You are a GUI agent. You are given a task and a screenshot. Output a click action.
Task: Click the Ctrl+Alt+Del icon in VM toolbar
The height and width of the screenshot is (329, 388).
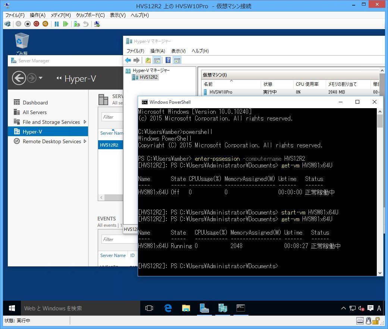coord(8,24)
